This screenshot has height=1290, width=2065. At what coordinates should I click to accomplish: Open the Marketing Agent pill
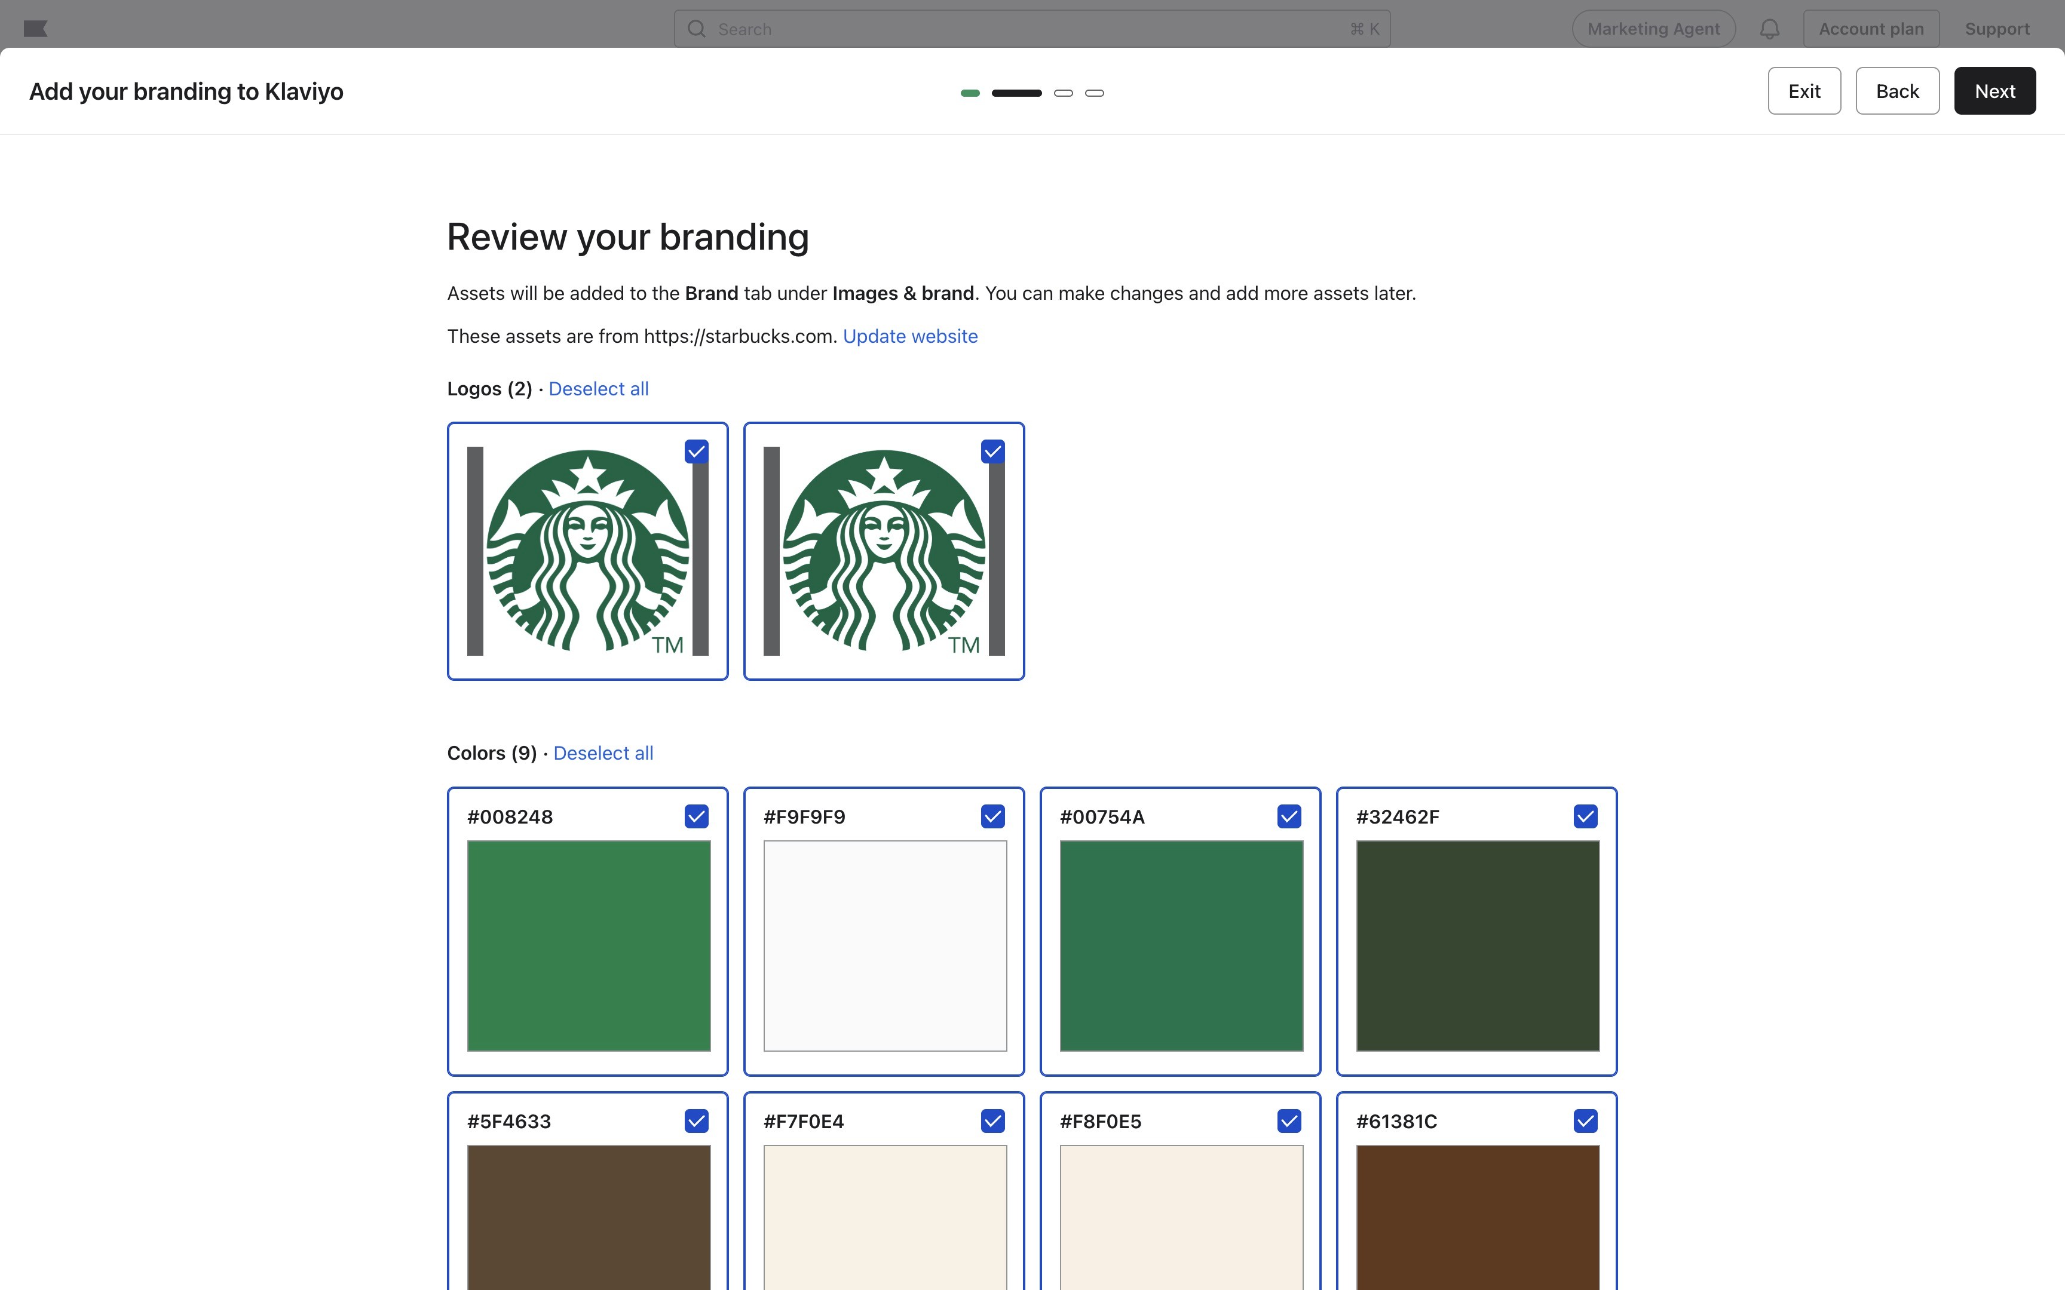pos(1653,29)
